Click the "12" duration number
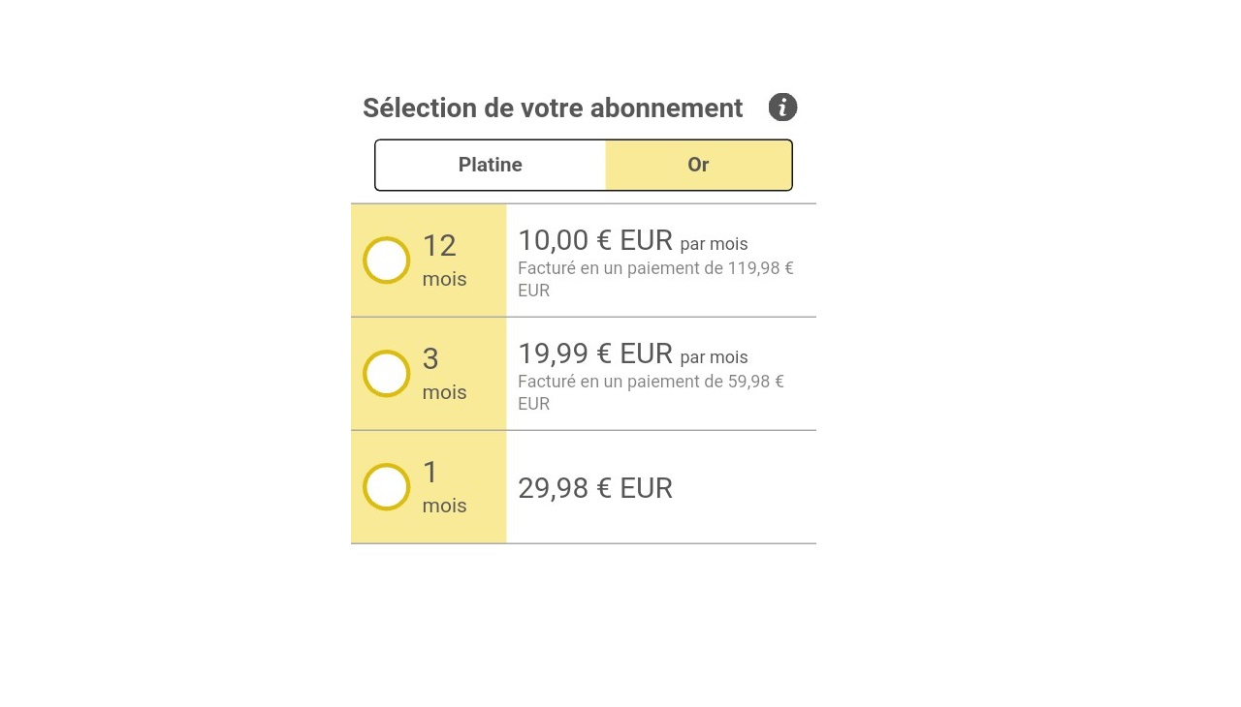This screenshot has height=707, width=1241. (x=439, y=246)
